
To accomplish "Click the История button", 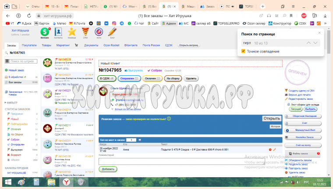I will click(275, 126).
